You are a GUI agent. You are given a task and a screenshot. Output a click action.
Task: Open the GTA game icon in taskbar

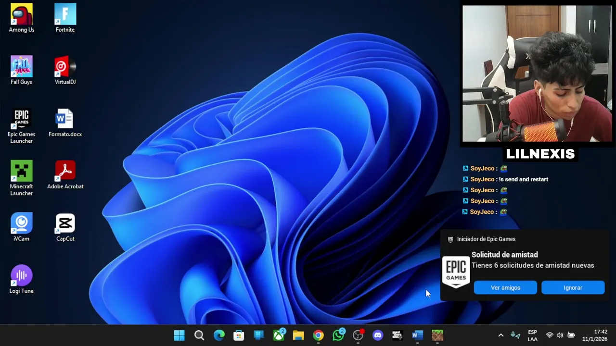(397, 335)
